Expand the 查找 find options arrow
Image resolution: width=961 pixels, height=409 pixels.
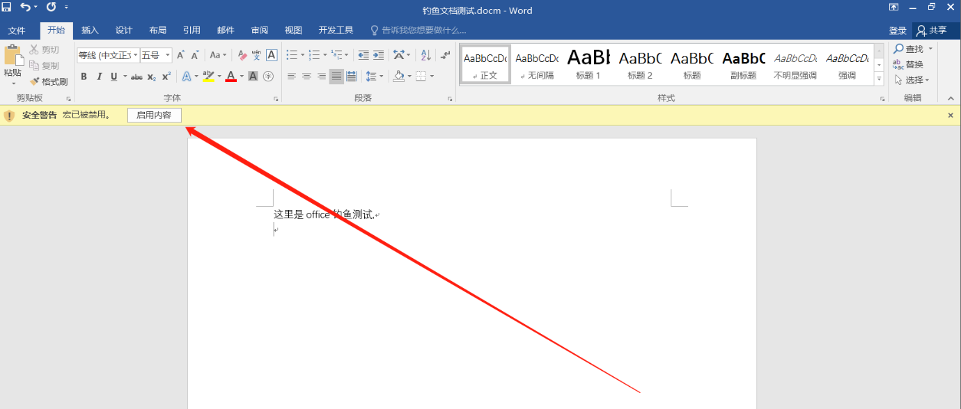coord(930,49)
